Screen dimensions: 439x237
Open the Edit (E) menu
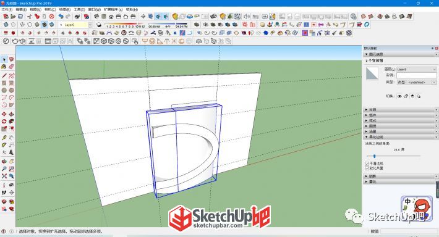point(21,9)
